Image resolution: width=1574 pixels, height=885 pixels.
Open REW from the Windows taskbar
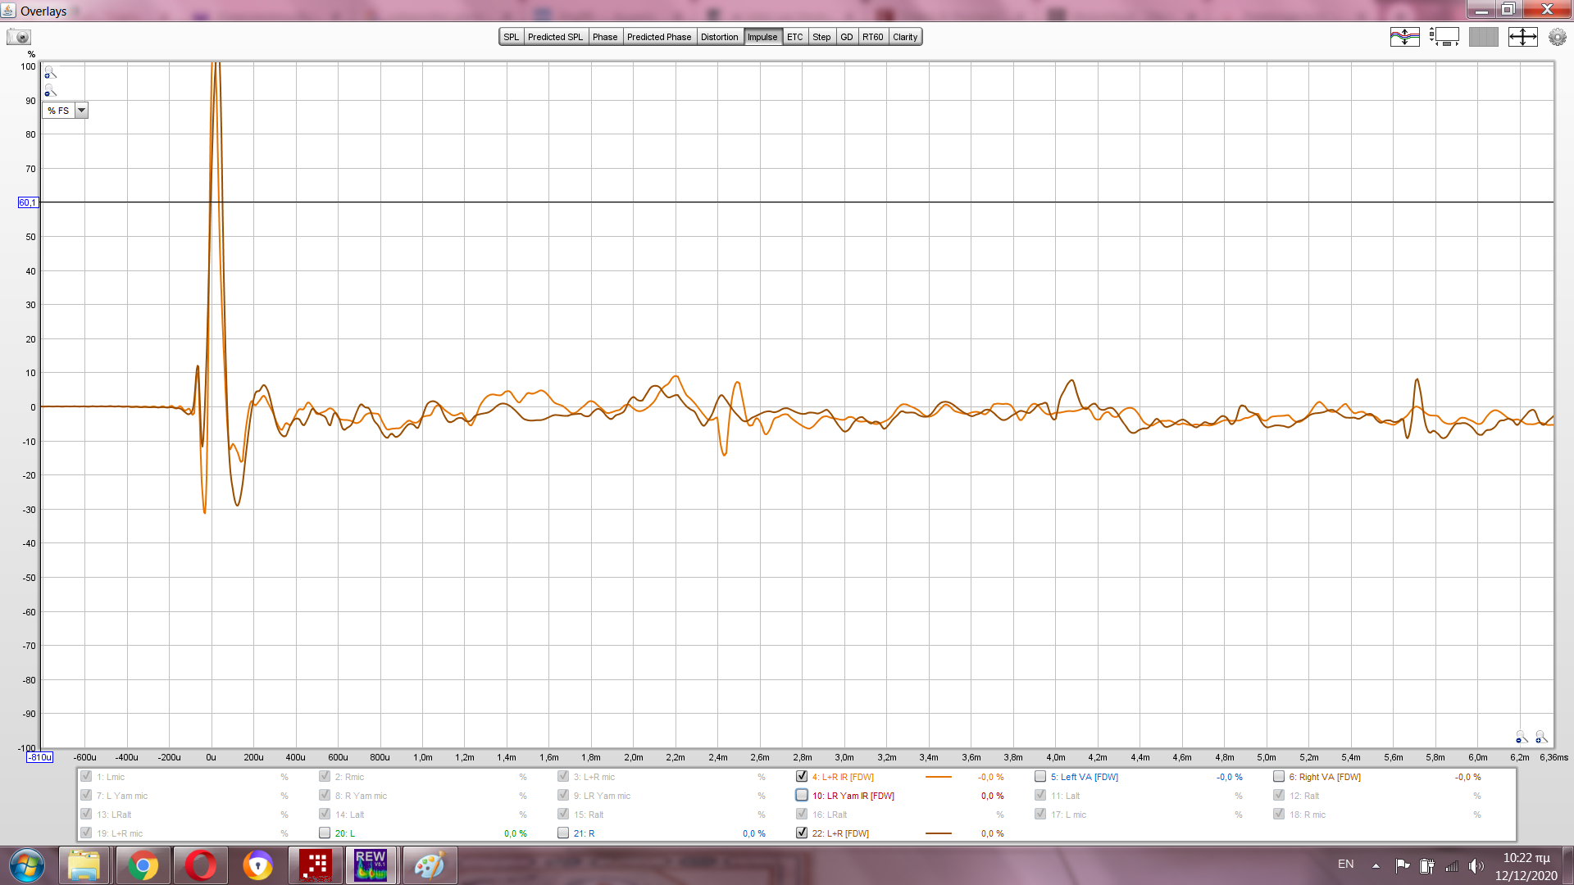coord(370,865)
